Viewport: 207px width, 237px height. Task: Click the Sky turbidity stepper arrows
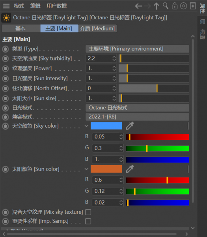pyautogui.click(x=114, y=58)
